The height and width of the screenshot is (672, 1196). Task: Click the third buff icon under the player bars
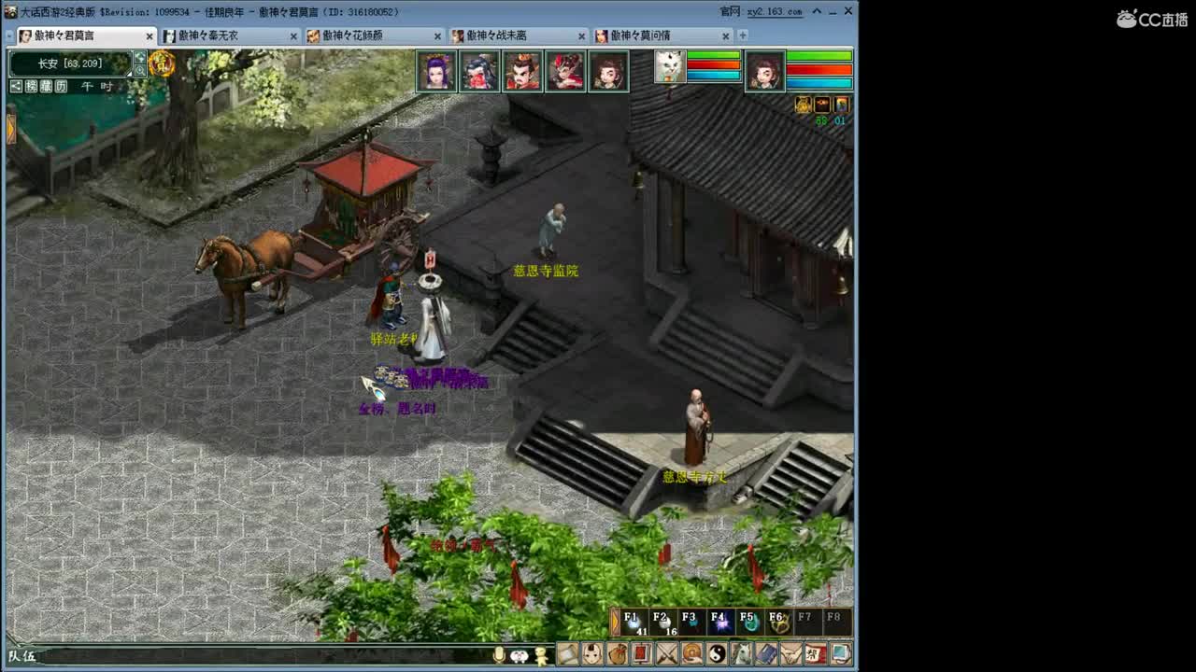(841, 105)
